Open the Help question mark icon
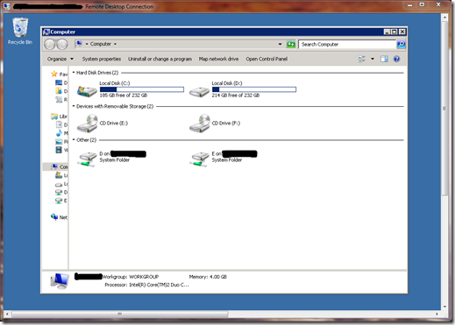This screenshot has width=455, height=325. [396, 59]
